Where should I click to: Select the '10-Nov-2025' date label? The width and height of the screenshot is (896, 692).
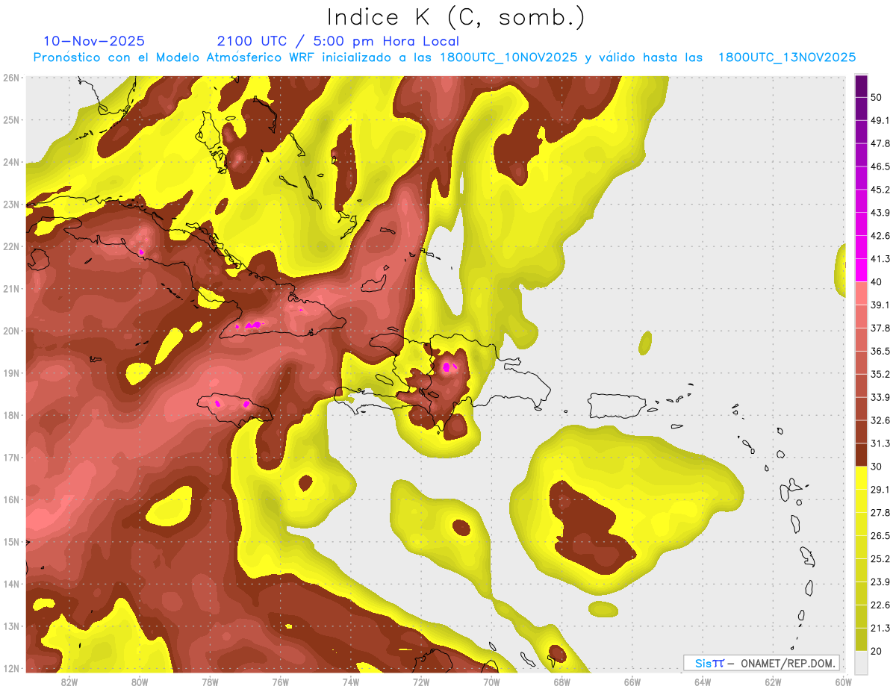coord(94,41)
